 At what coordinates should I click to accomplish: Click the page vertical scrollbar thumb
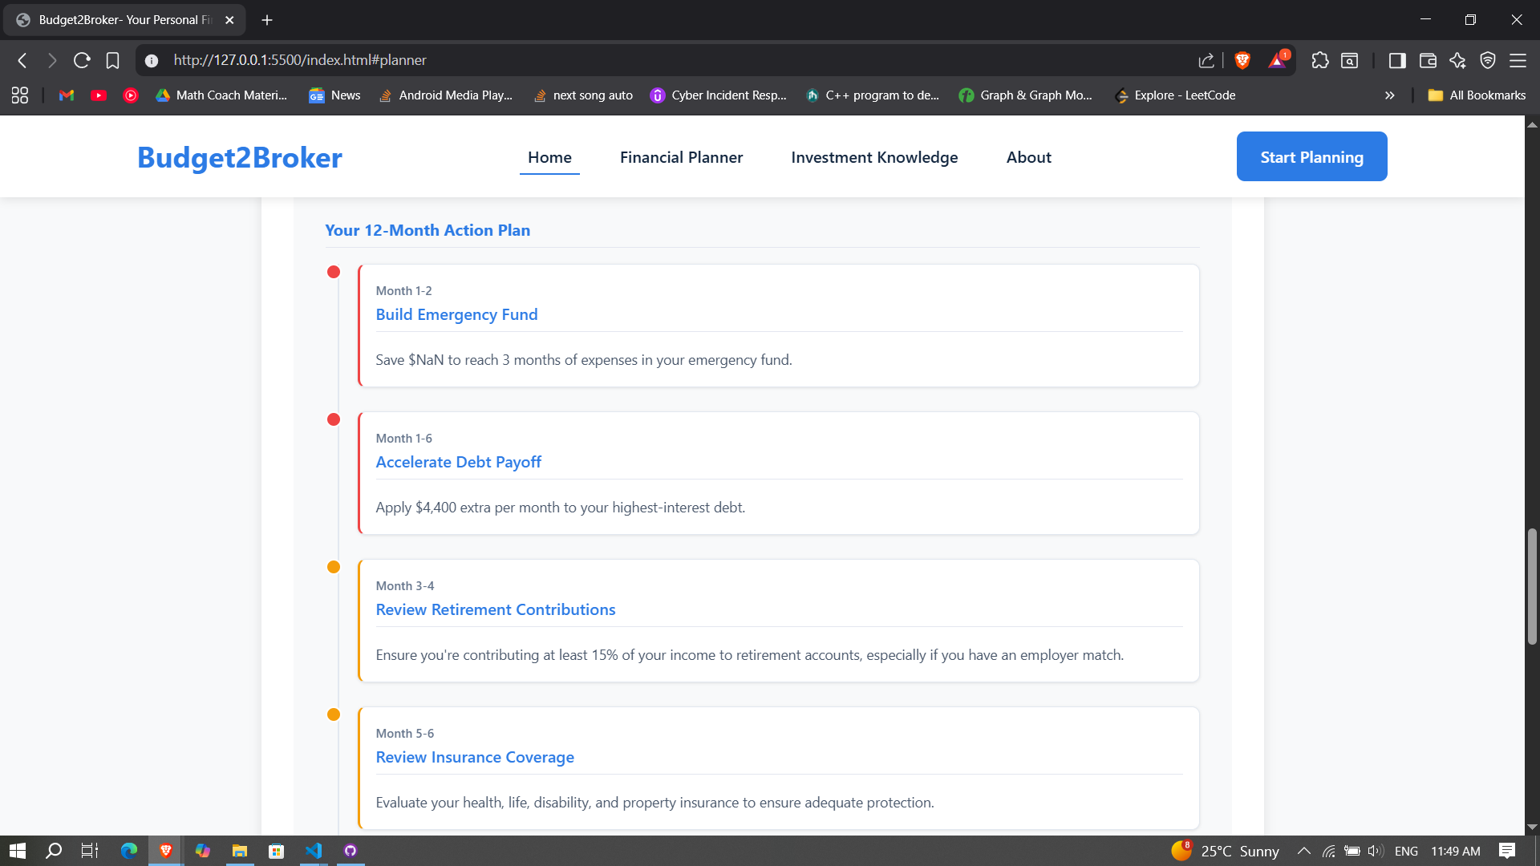click(x=1532, y=585)
